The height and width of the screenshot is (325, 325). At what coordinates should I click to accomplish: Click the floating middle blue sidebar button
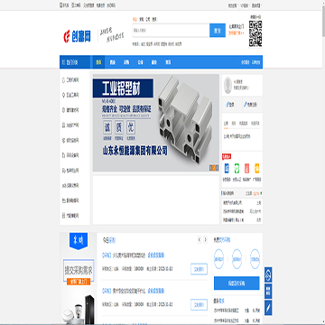[x=268, y=292]
